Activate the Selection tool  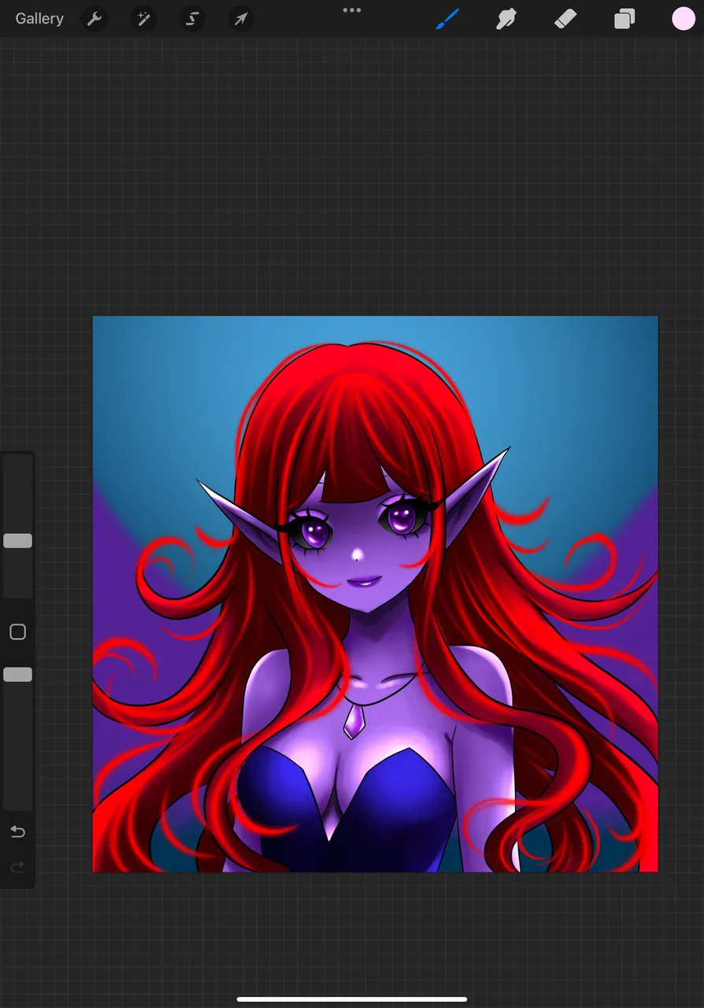click(x=192, y=19)
